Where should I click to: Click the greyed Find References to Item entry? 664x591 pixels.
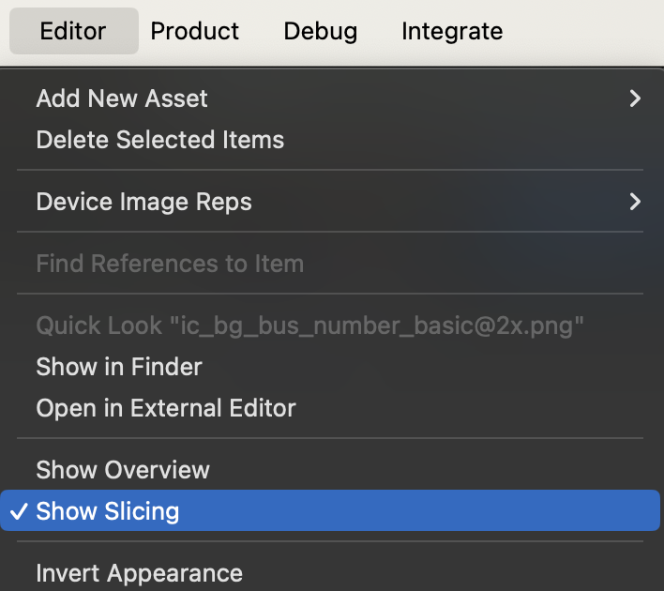[170, 264]
